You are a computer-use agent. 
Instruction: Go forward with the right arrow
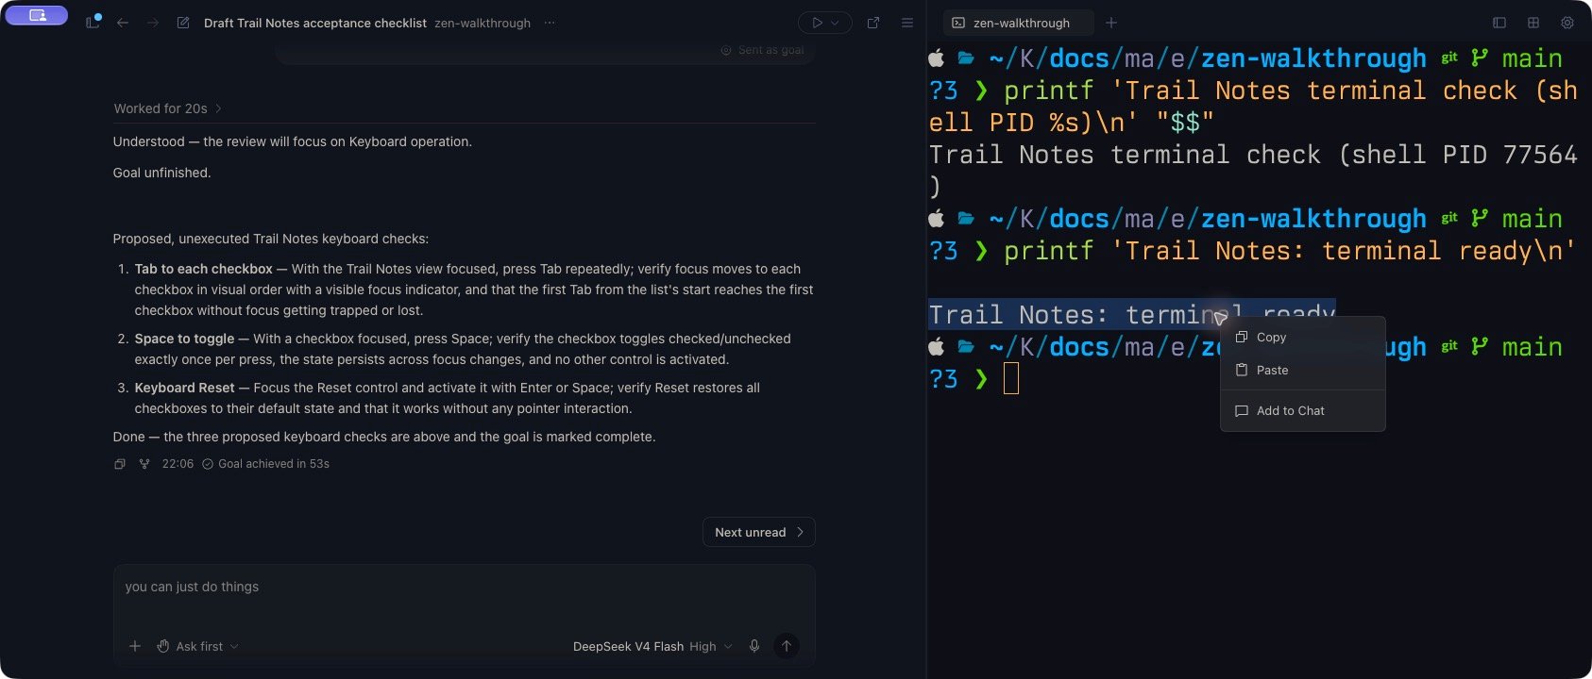point(153,23)
